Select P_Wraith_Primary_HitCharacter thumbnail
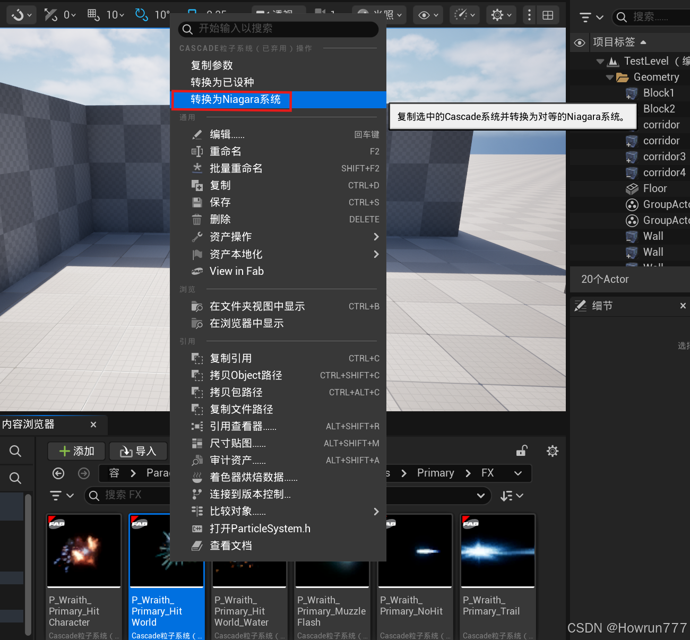 tap(84, 551)
